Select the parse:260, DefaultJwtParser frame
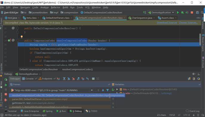This screenshot has height=117, width=205. tap(60, 99)
